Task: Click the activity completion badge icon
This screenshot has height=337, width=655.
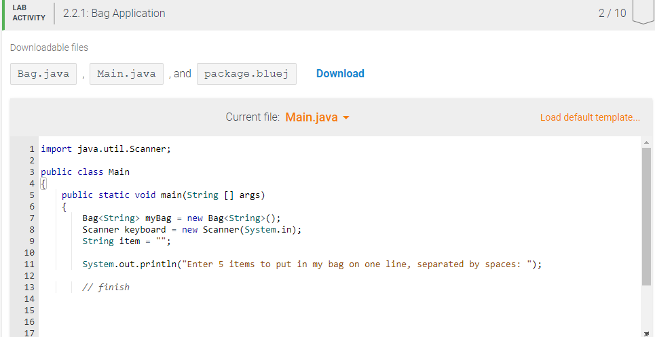Action: pyautogui.click(x=643, y=12)
